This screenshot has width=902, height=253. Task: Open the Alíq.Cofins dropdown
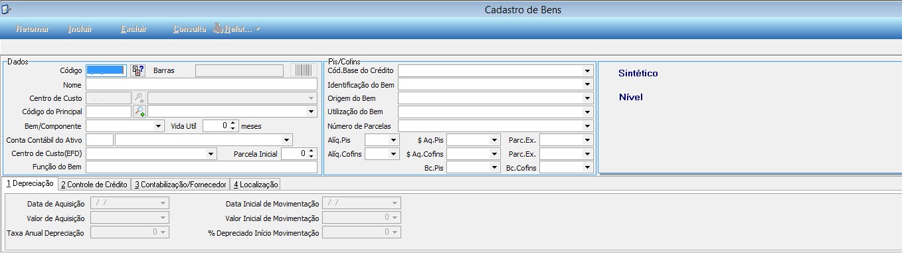tap(394, 154)
